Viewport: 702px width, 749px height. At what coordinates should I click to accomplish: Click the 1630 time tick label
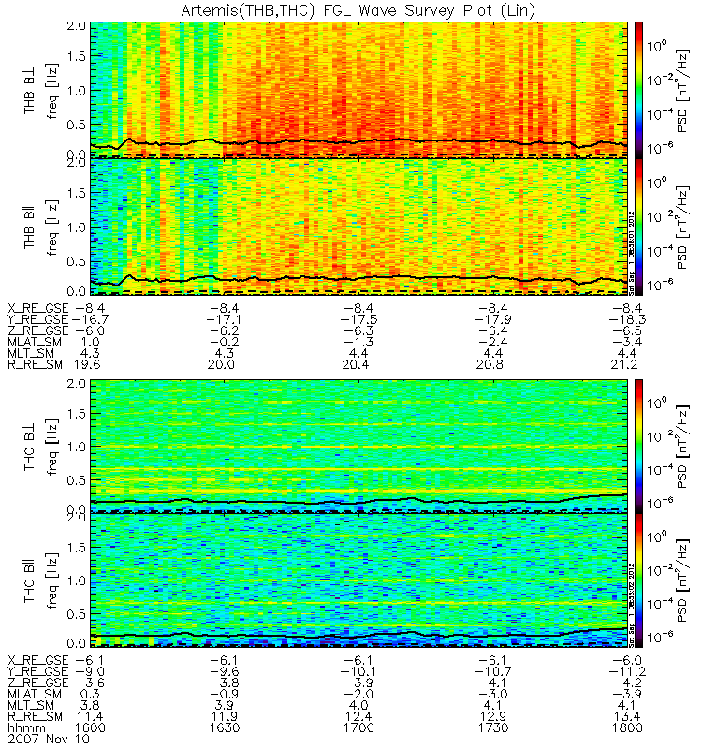click(225, 728)
